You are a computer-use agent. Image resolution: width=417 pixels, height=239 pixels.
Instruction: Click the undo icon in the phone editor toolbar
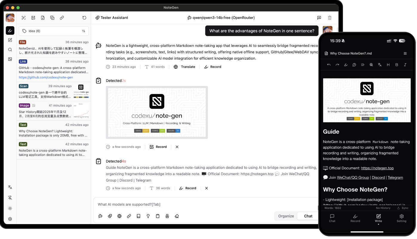pyautogui.click(x=329, y=65)
